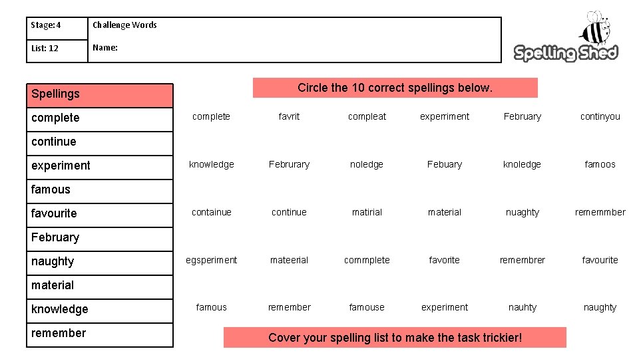639x359 pixels.
Task: Select 'favorite' in the word grid
Action: (x=444, y=260)
